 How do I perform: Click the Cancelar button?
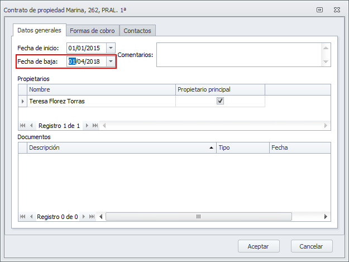point(312,246)
